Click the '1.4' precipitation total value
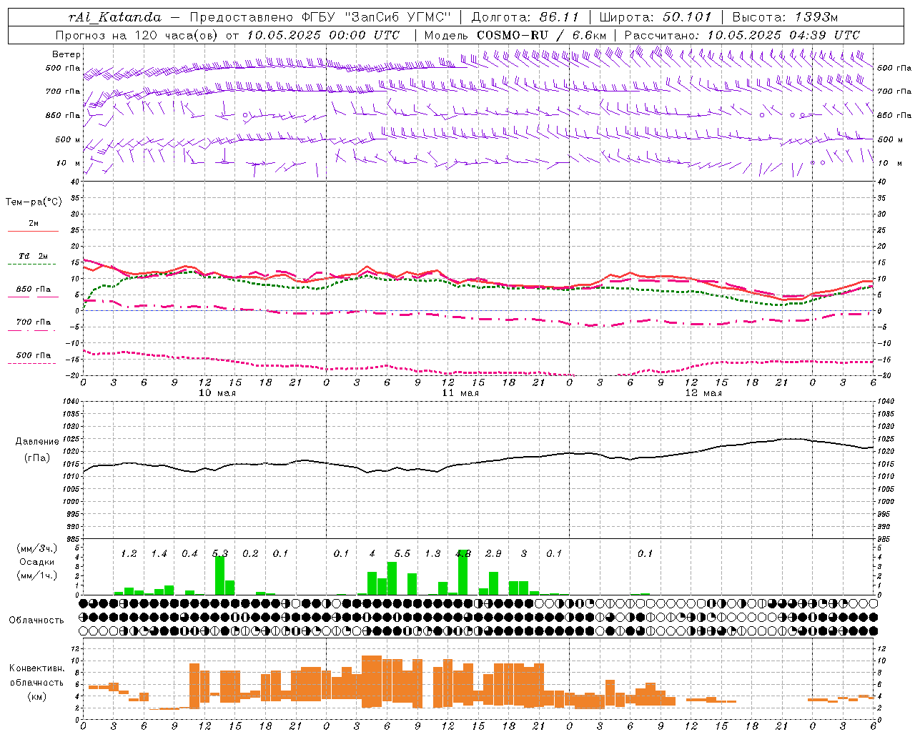The image size is (915, 732). [x=159, y=554]
